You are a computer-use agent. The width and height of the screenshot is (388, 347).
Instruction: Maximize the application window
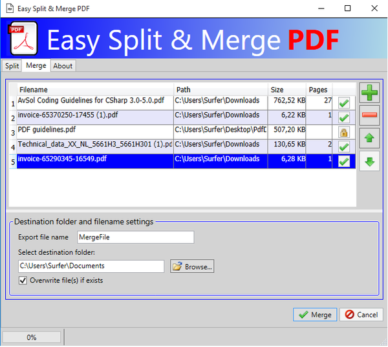[x=347, y=8]
